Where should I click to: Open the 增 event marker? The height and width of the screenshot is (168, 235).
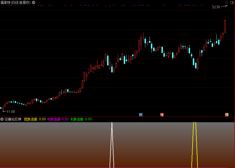click(x=162, y=115)
